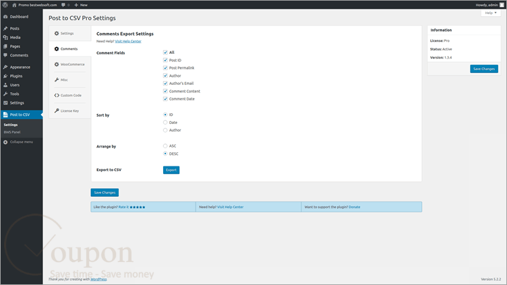
Task: Click the 'Version: 1.3.4' text in Information
Action: click(441, 57)
